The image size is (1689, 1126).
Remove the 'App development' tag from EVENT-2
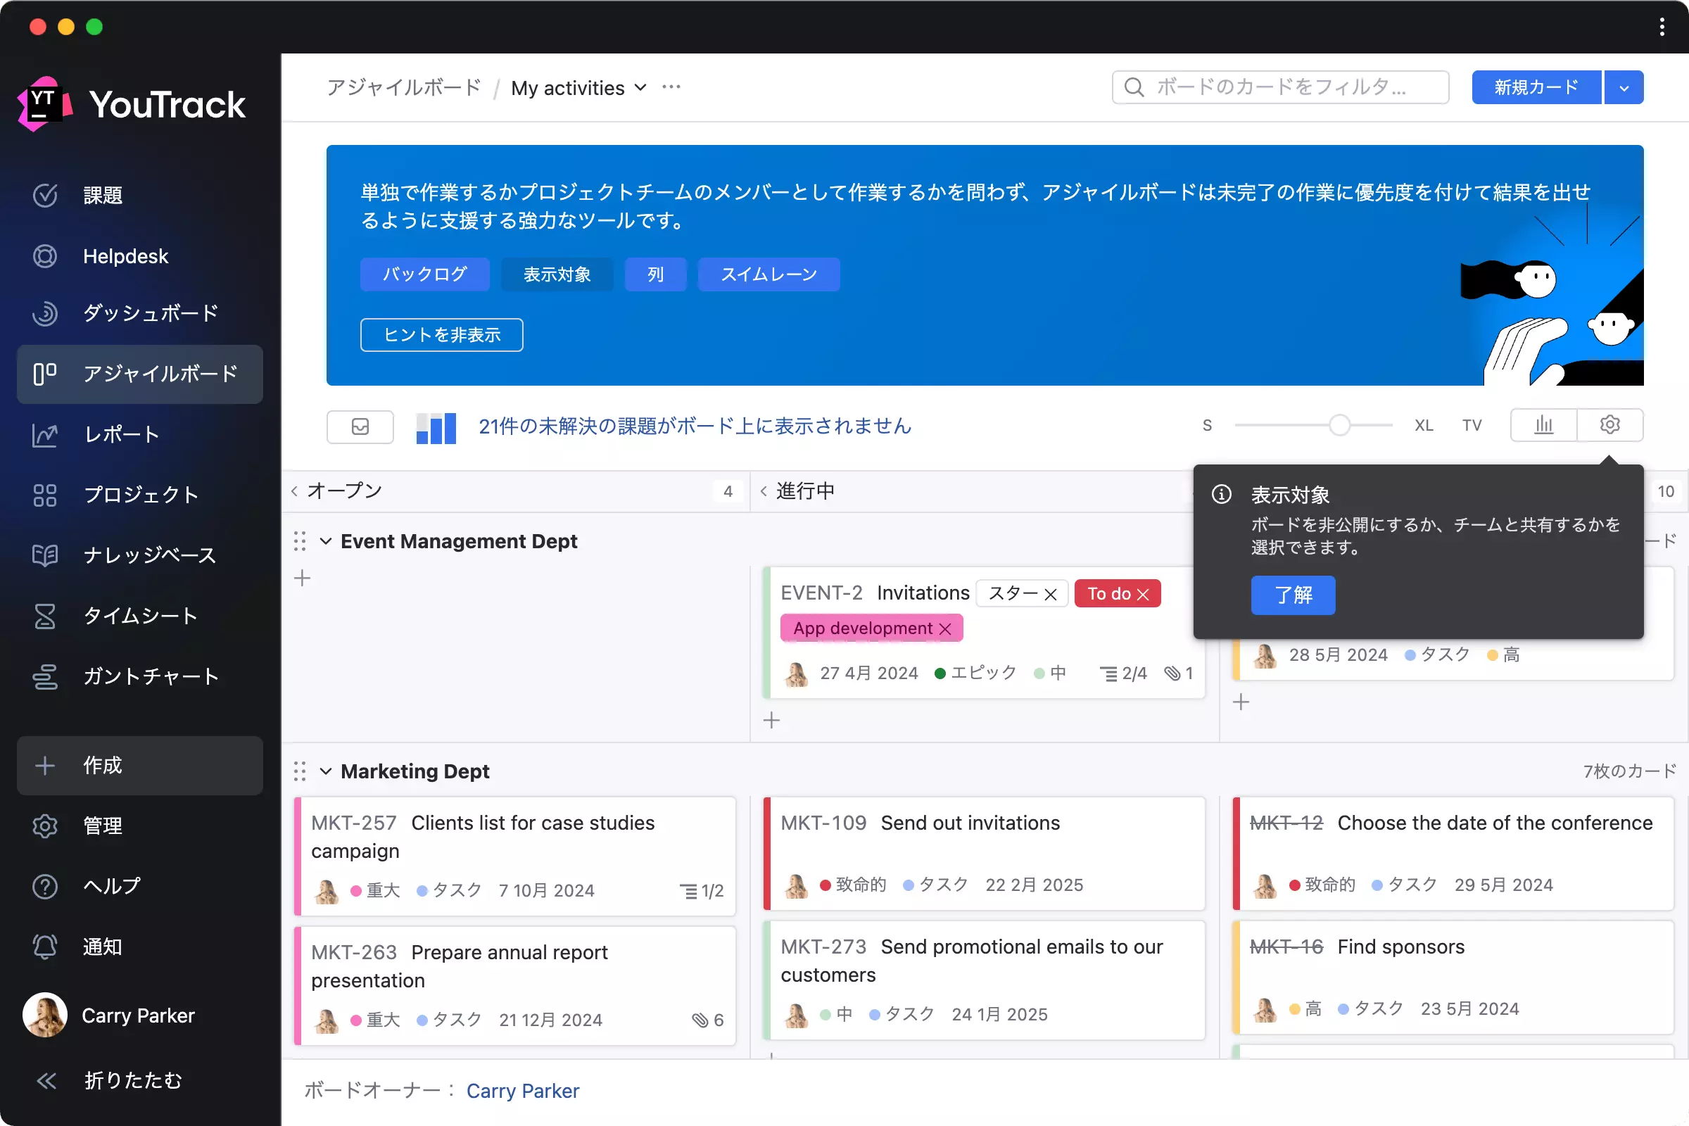(x=945, y=628)
